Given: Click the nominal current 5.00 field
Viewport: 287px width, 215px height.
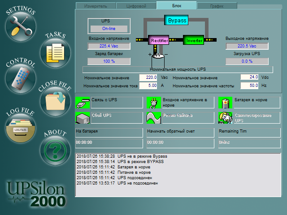Looking at the screenshot, I should pos(148,86).
